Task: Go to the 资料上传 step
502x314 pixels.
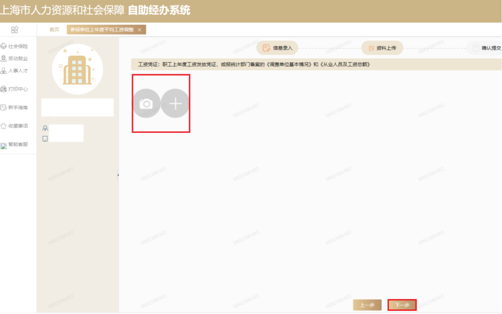Action: (x=382, y=48)
